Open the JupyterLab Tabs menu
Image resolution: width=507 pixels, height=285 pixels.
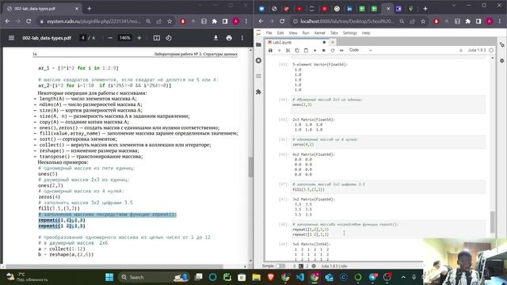pyautogui.click(x=334, y=33)
